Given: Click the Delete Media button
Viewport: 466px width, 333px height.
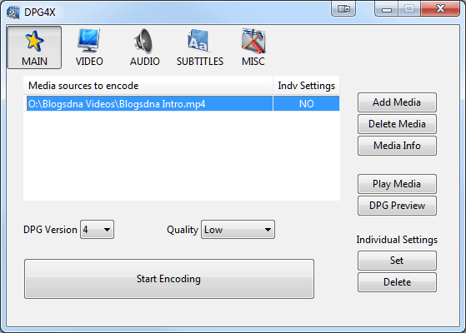Looking at the screenshot, I should [x=397, y=124].
